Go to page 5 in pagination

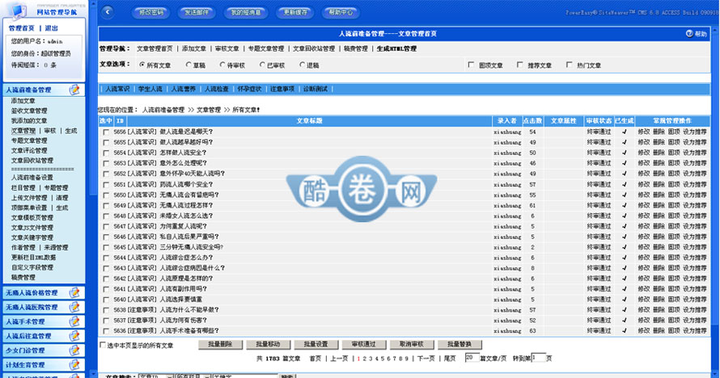click(x=383, y=359)
